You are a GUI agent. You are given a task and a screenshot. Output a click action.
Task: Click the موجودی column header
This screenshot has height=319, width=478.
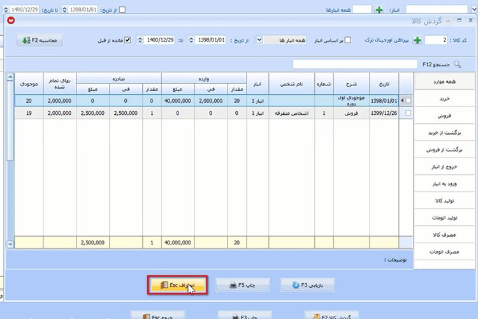pos(29,84)
